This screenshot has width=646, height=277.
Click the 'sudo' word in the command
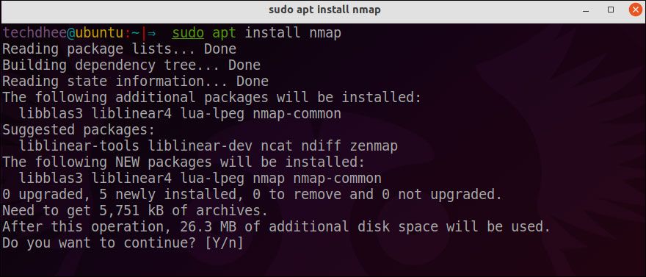(188, 32)
